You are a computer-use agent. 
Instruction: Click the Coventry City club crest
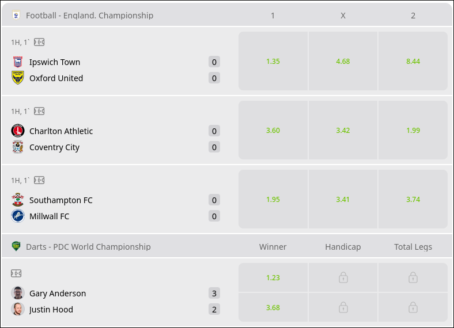coord(17,147)
